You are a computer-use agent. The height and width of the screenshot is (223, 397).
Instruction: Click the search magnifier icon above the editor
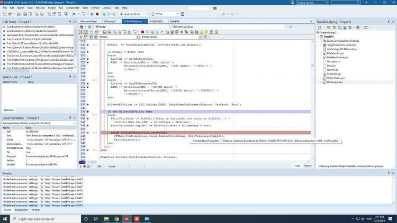pyautogui.click(x=291, y=26)
